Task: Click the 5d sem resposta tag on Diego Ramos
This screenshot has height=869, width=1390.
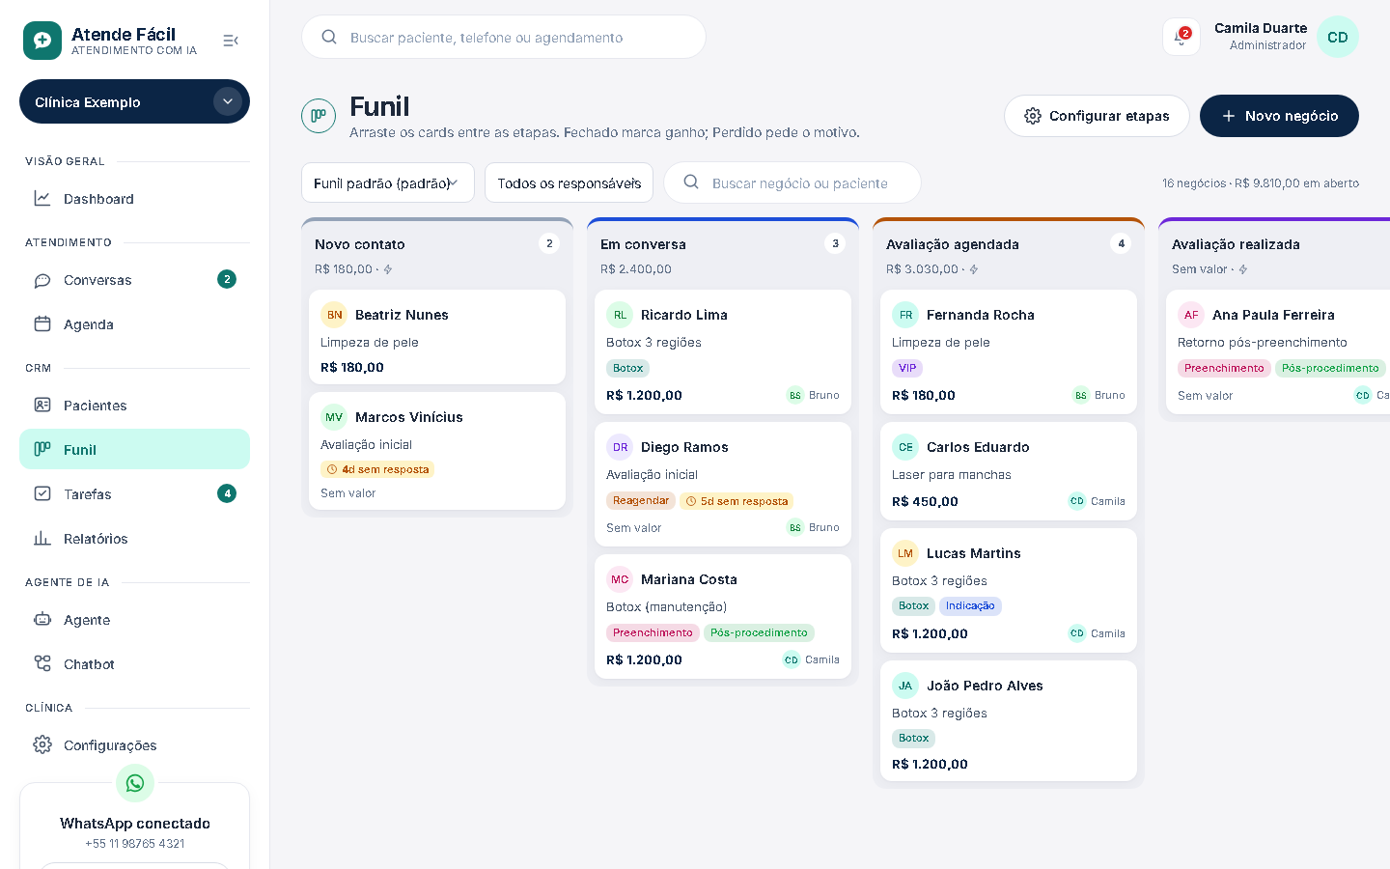Action: pos(737,501)
